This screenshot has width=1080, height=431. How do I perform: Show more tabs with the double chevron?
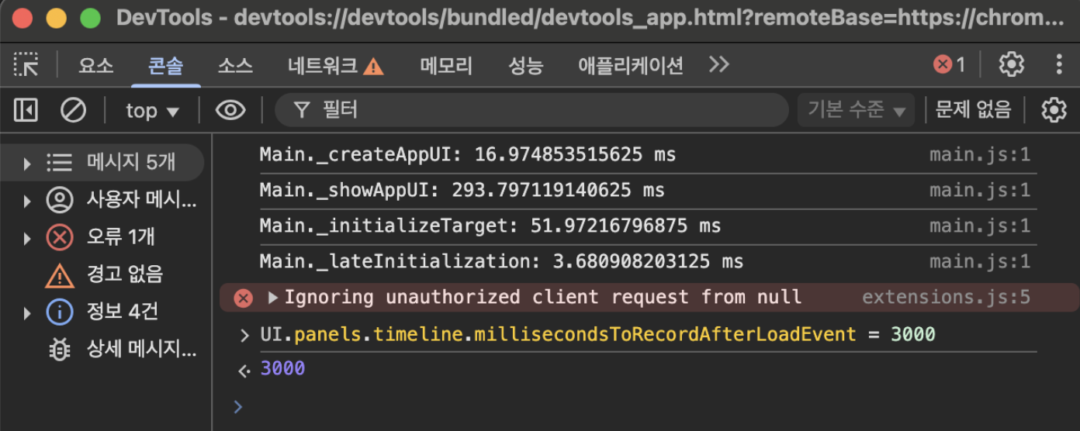tap(719, 64)
